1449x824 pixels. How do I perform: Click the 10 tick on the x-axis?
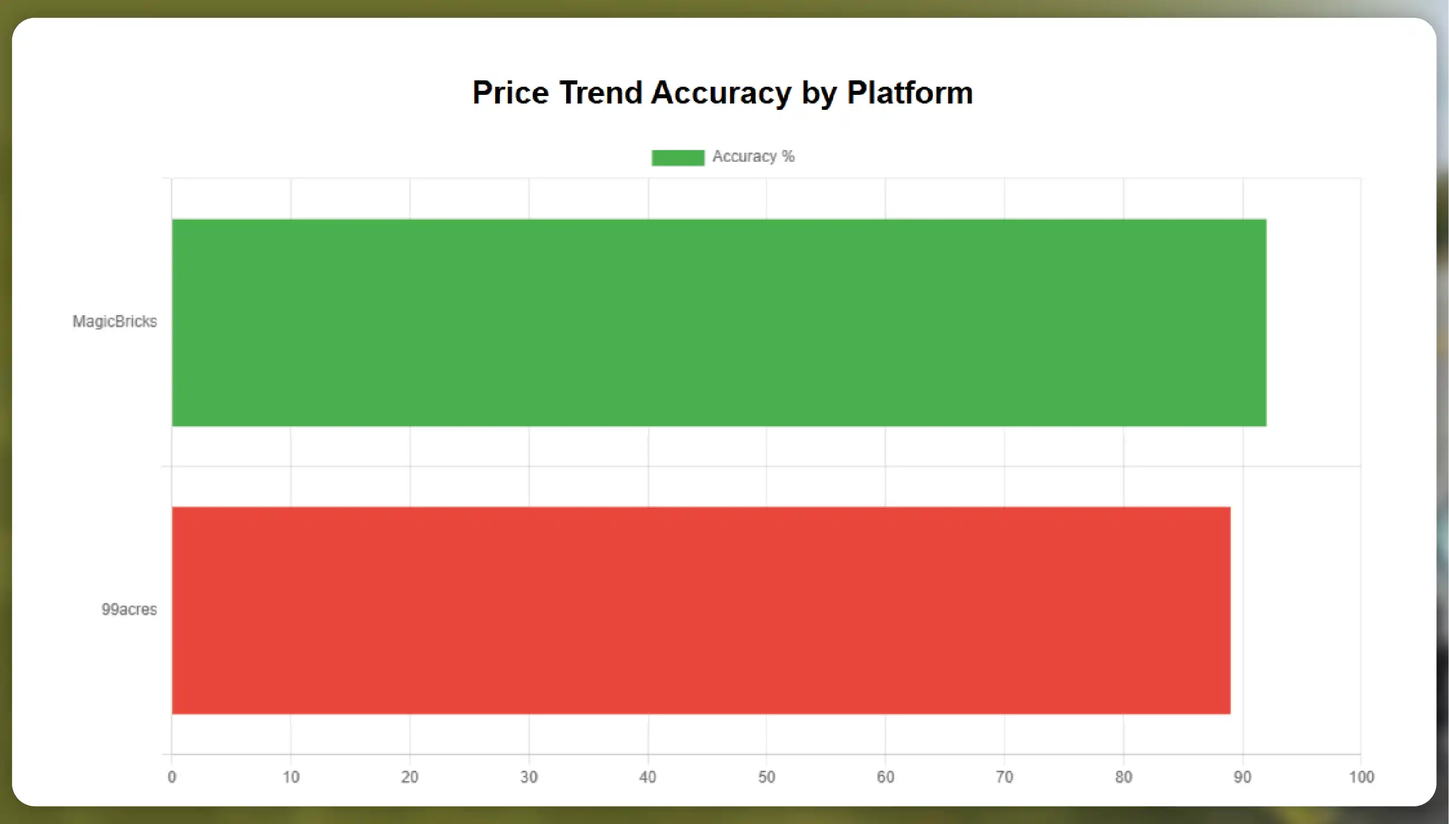[x=291, y=777]
